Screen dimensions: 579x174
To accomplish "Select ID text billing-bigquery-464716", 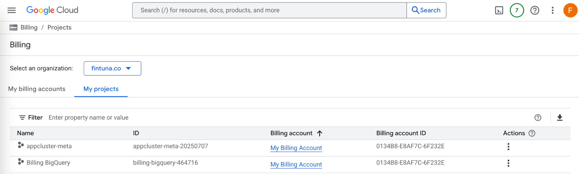I will coord(165,163).
